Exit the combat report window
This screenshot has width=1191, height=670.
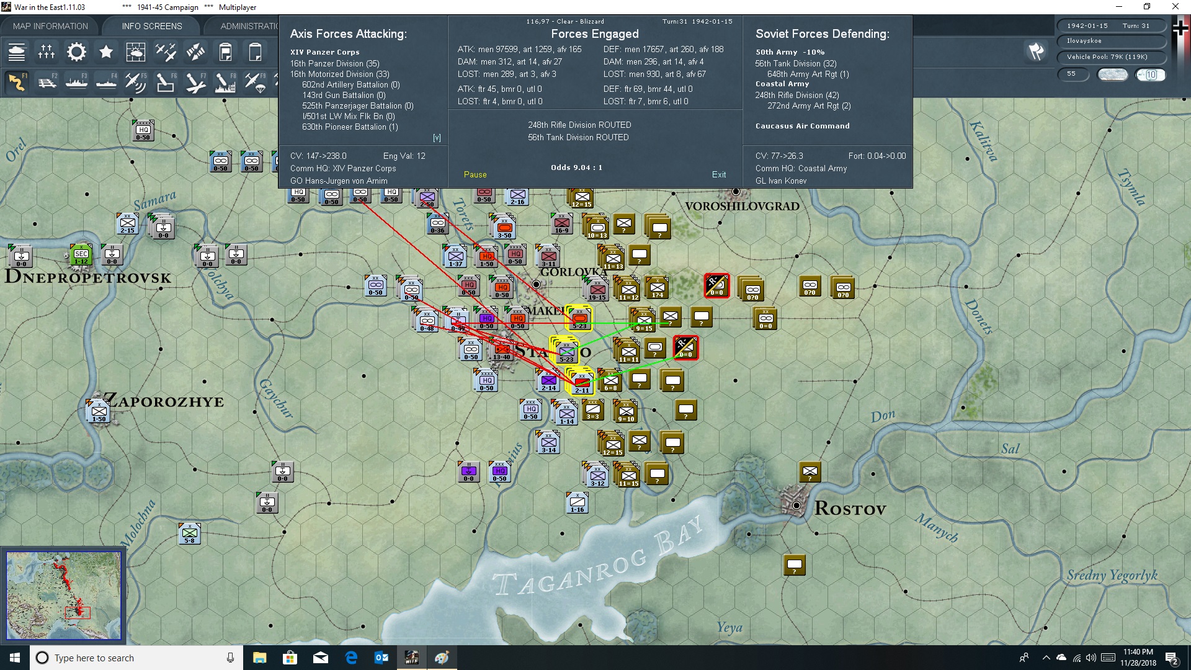[x=719, y=174]
